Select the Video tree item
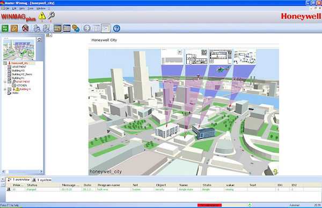The width and height of the screenshot is (322, 208). click(x=15, y=93)
